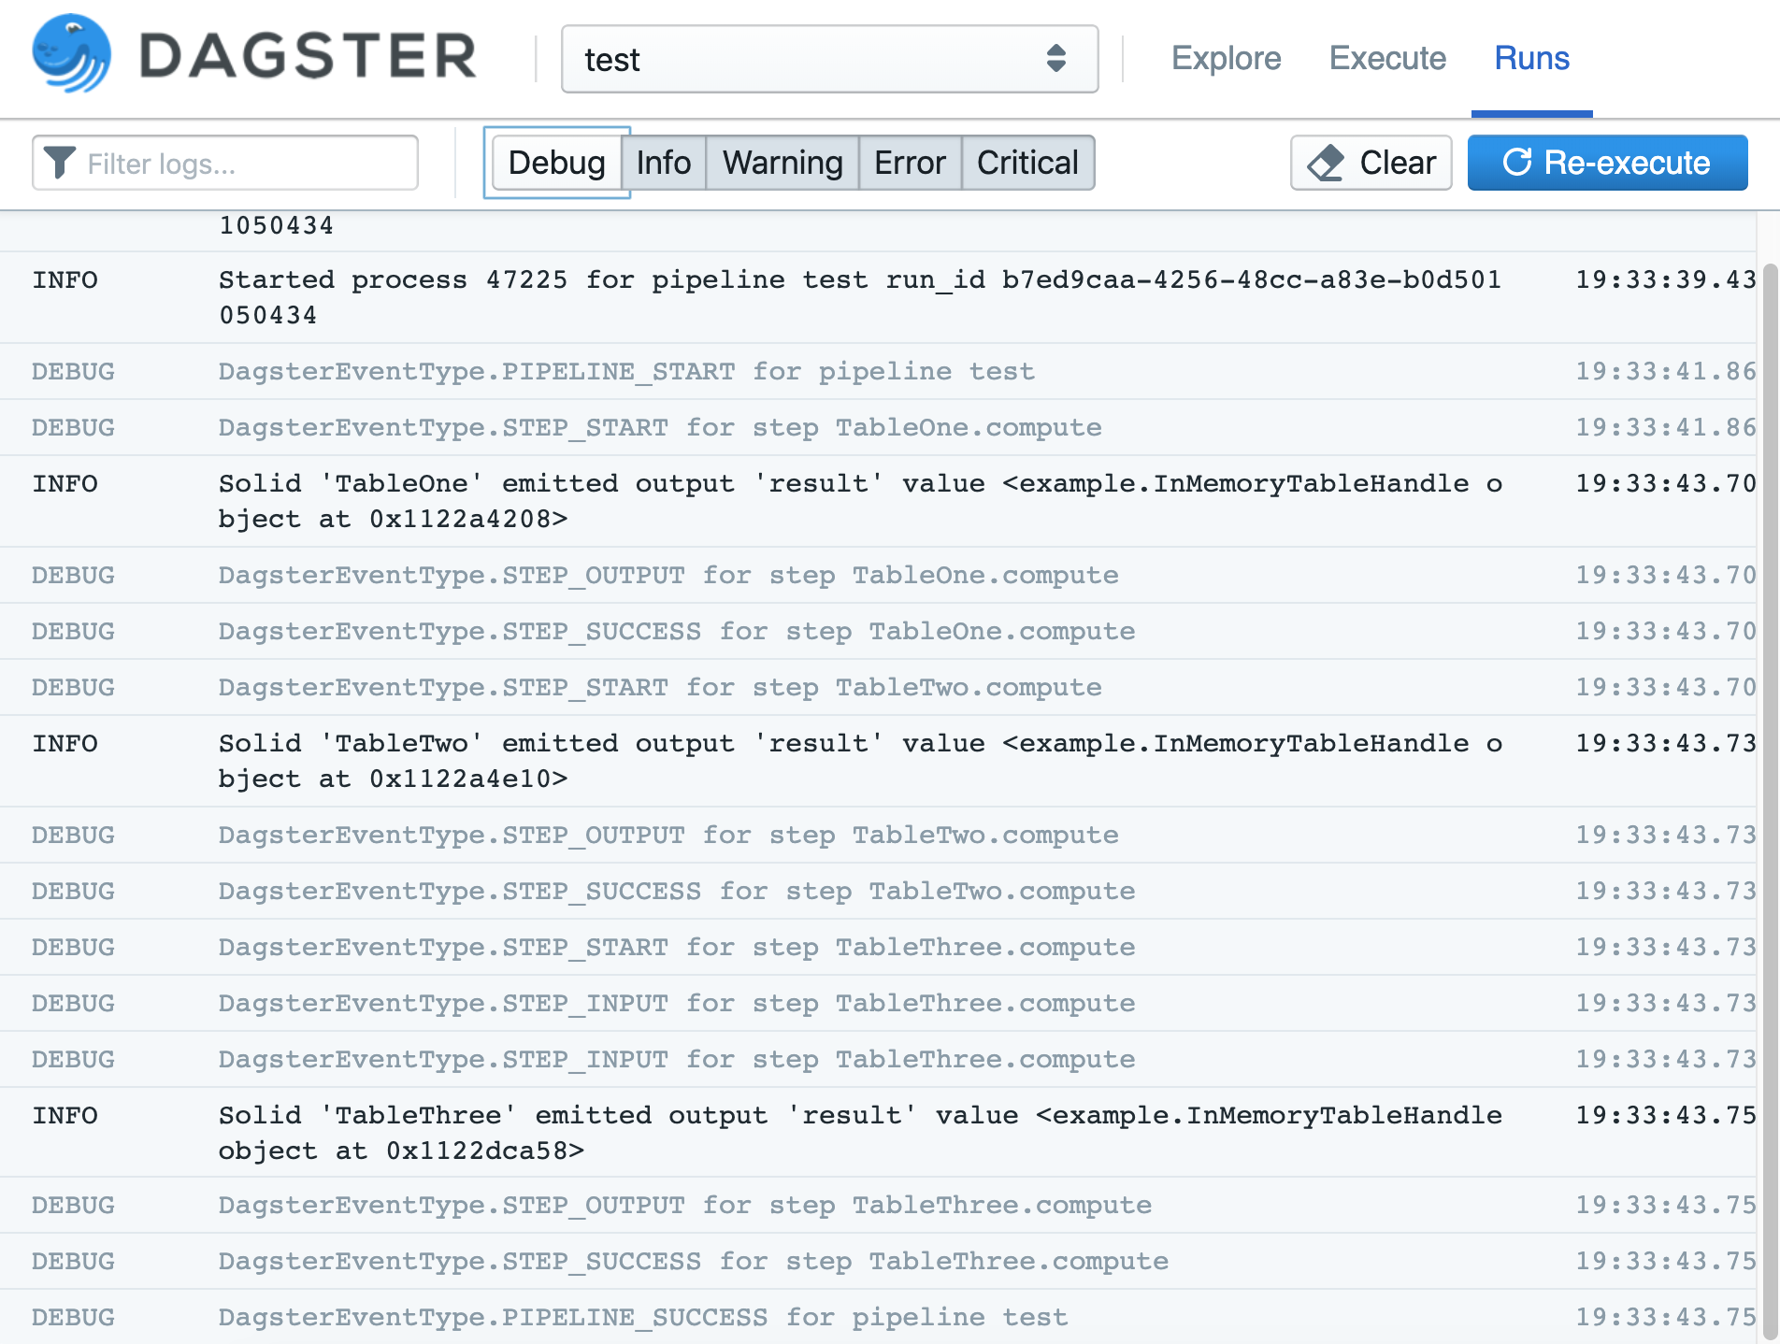Enable the Info log level filter

[x=664, y=163]
